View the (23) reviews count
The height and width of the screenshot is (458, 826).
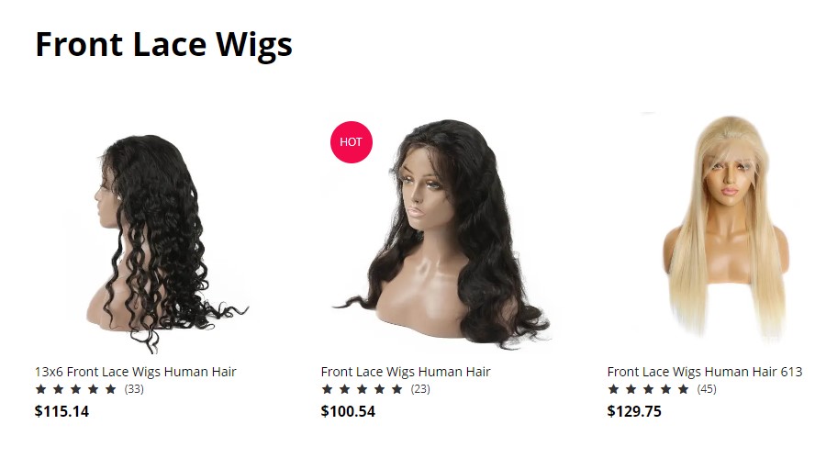click(x=420, y=389)
